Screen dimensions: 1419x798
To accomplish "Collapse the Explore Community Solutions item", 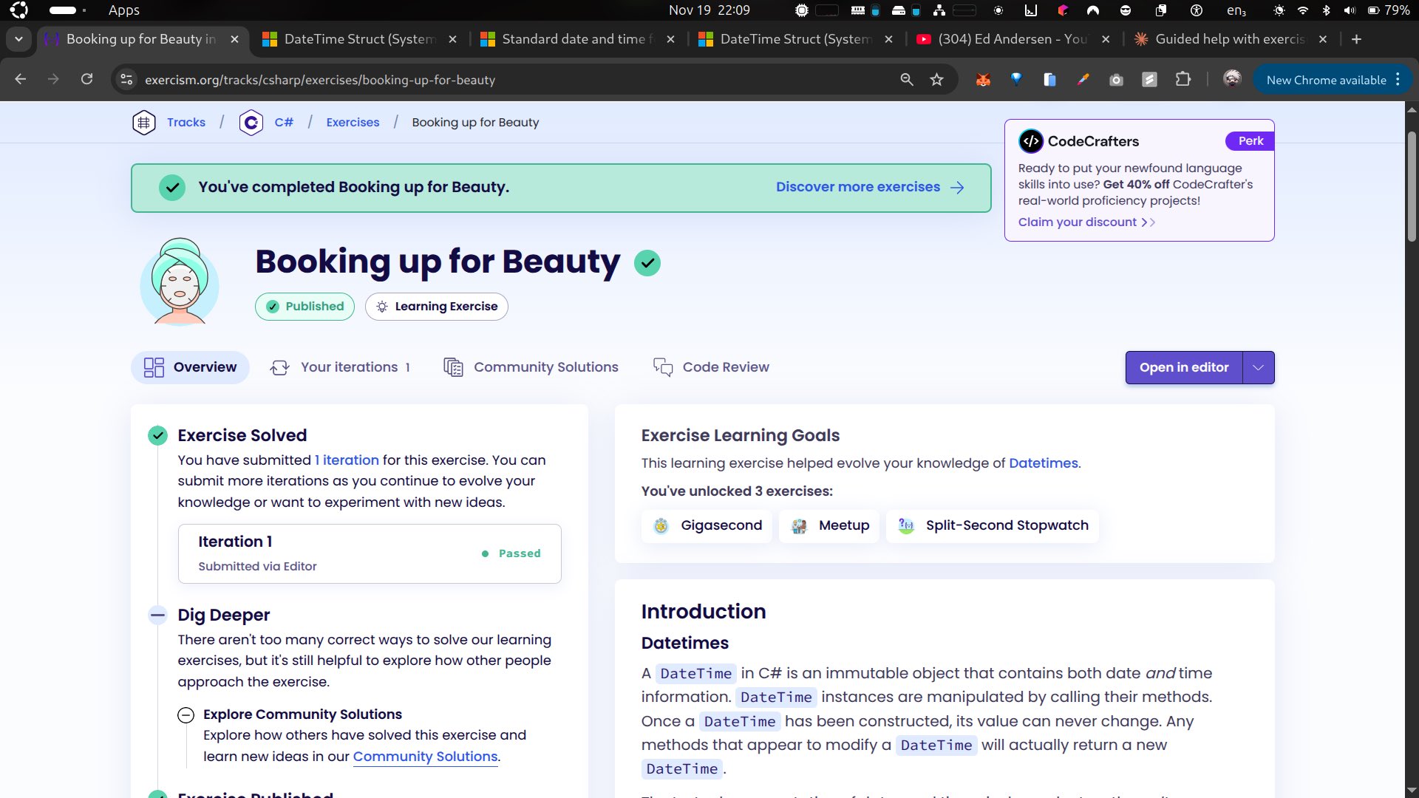I will (x=186, y=715).
